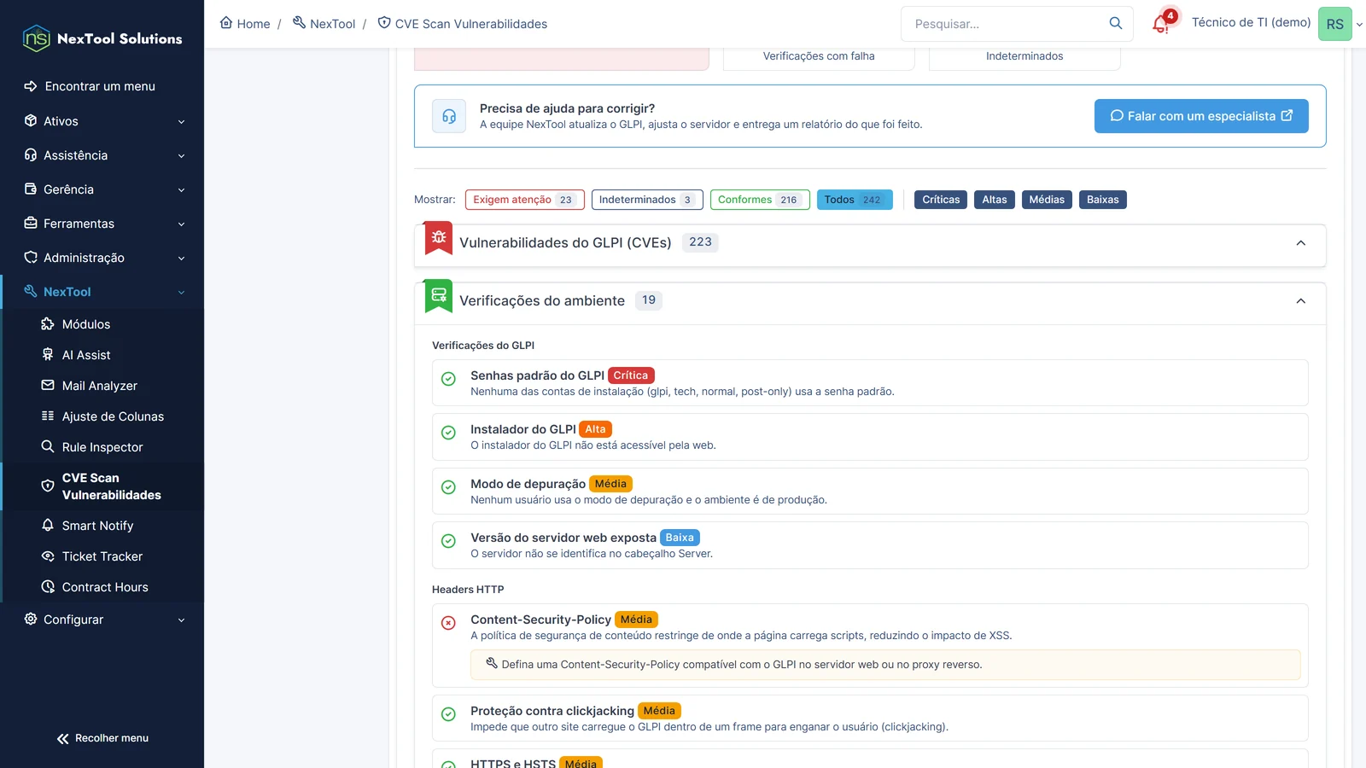
Task: Click the NexTool Solutions logo
Action: pyautogui.click(x=102, y=38)
